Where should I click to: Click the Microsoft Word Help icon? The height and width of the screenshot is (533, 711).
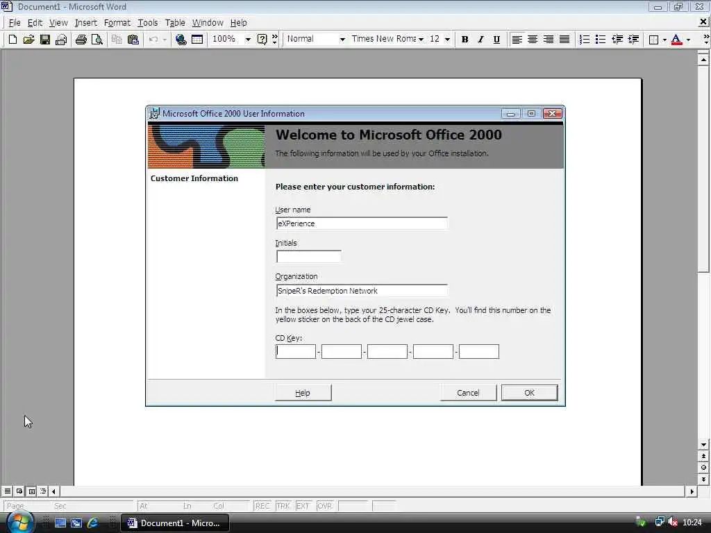click(262, 40)
